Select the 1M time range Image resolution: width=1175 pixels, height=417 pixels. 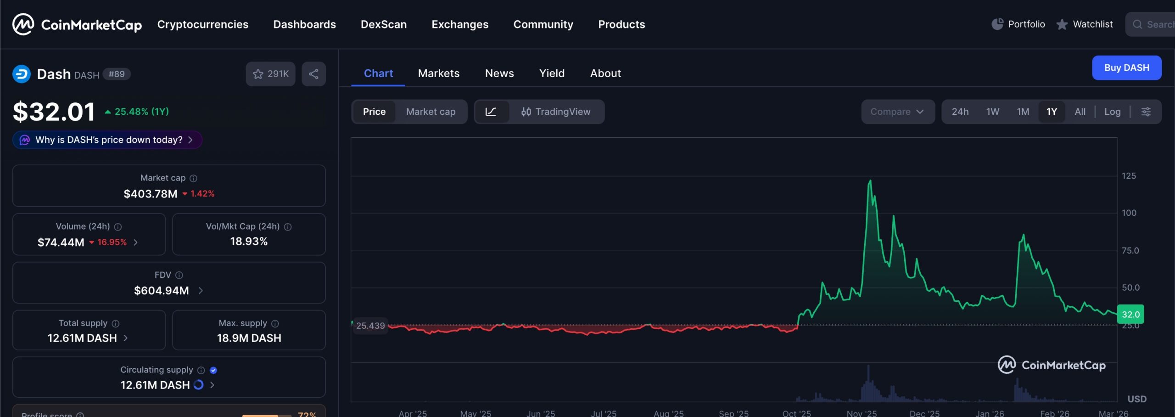pyautogui.click(x=1023, y=112)
